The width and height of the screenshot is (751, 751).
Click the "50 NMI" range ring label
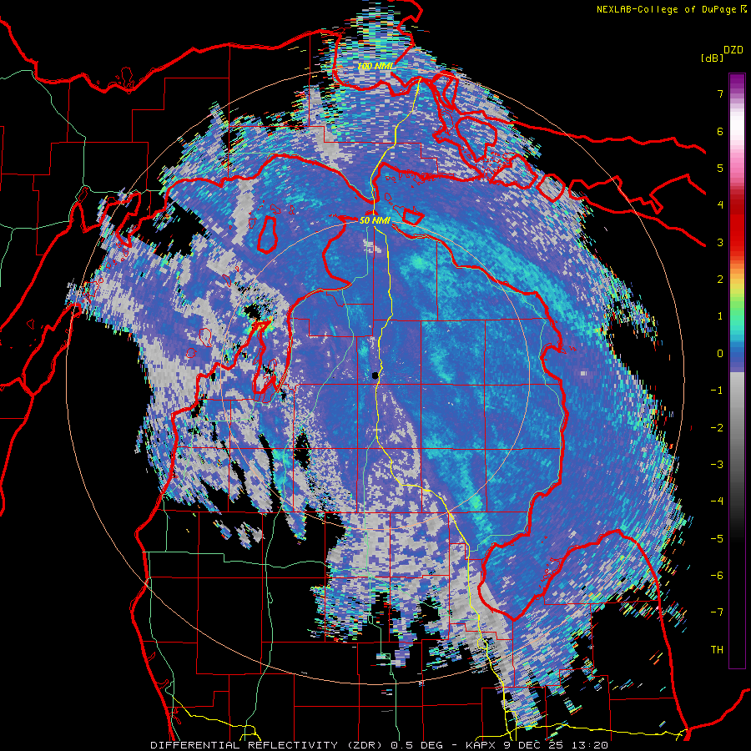375,220
